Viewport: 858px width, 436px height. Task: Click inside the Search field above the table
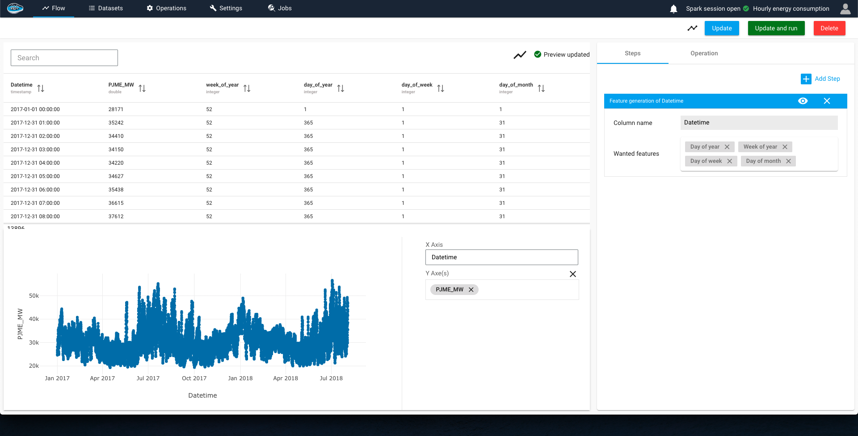pyautogui.click(x=64, y=58)
